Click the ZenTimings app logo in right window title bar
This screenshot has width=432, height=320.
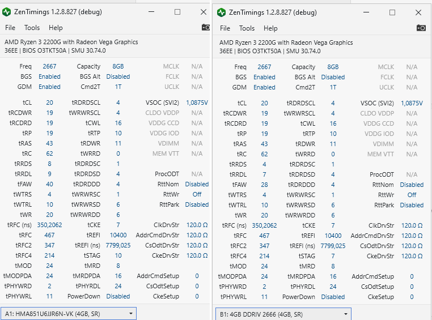click(x=221, y=12)
